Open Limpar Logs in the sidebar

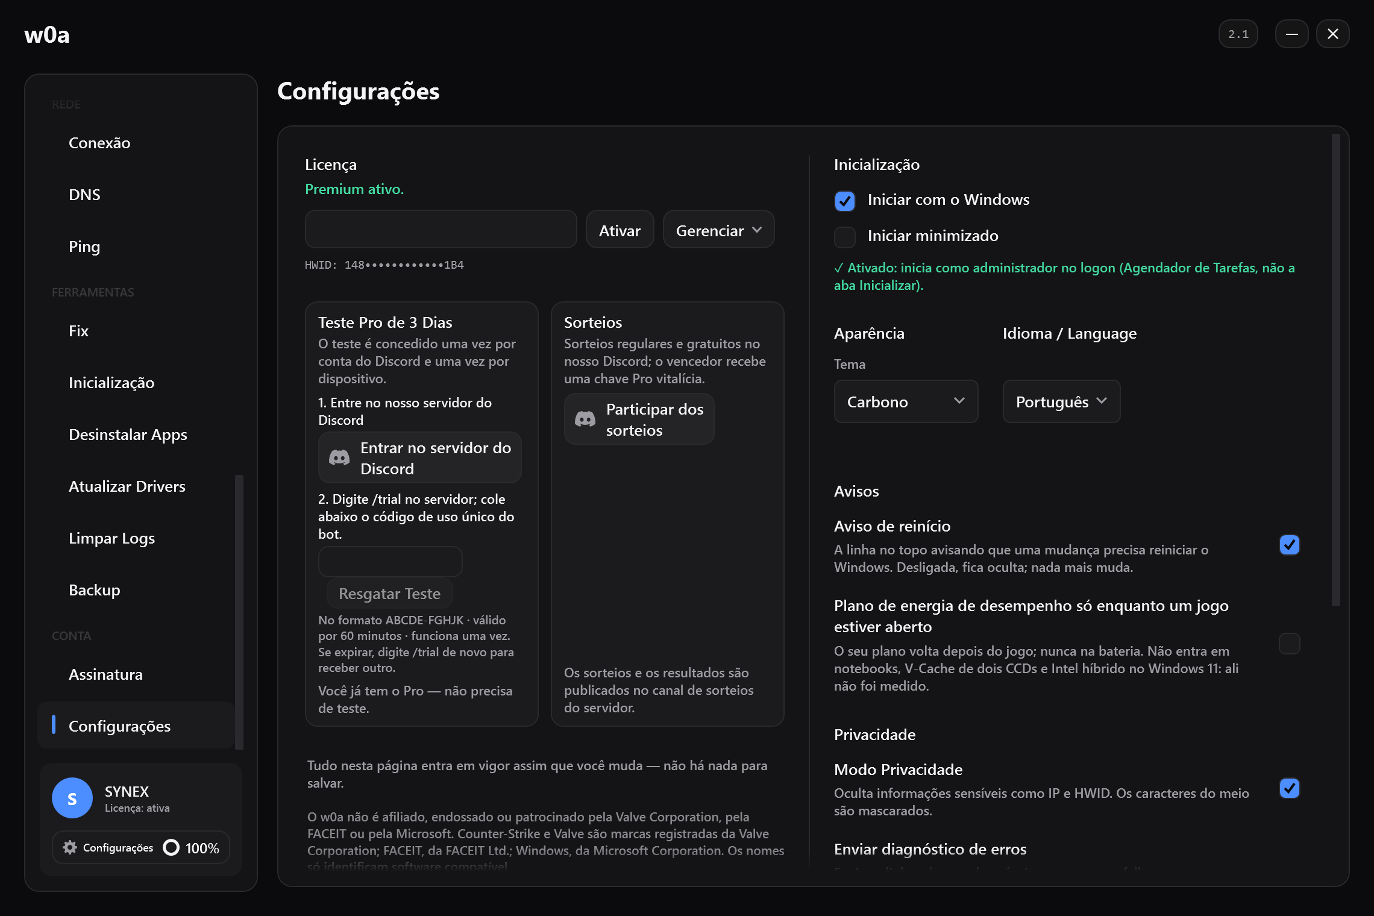coord(136,538)
